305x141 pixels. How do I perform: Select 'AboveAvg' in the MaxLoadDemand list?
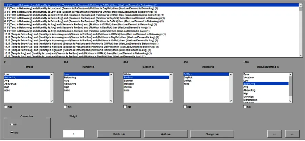(x=266, y=90)
